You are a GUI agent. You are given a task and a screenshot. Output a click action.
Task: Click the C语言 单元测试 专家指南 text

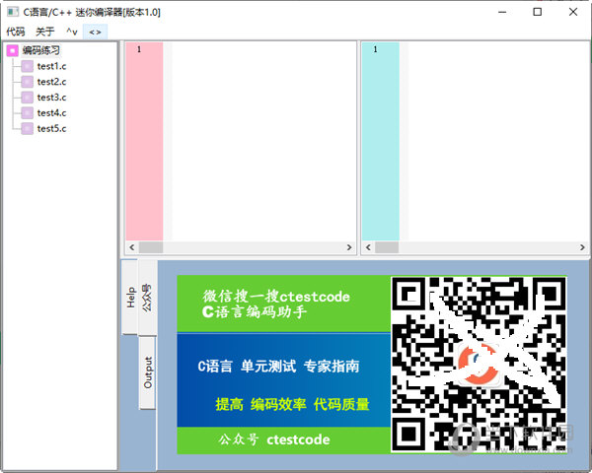[278, 367]
